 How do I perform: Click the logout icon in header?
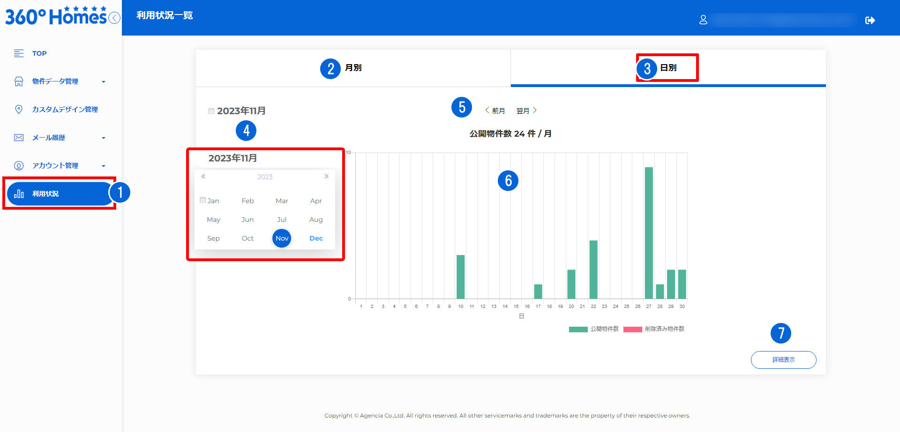pyautogui.click(x=870, y=20)
